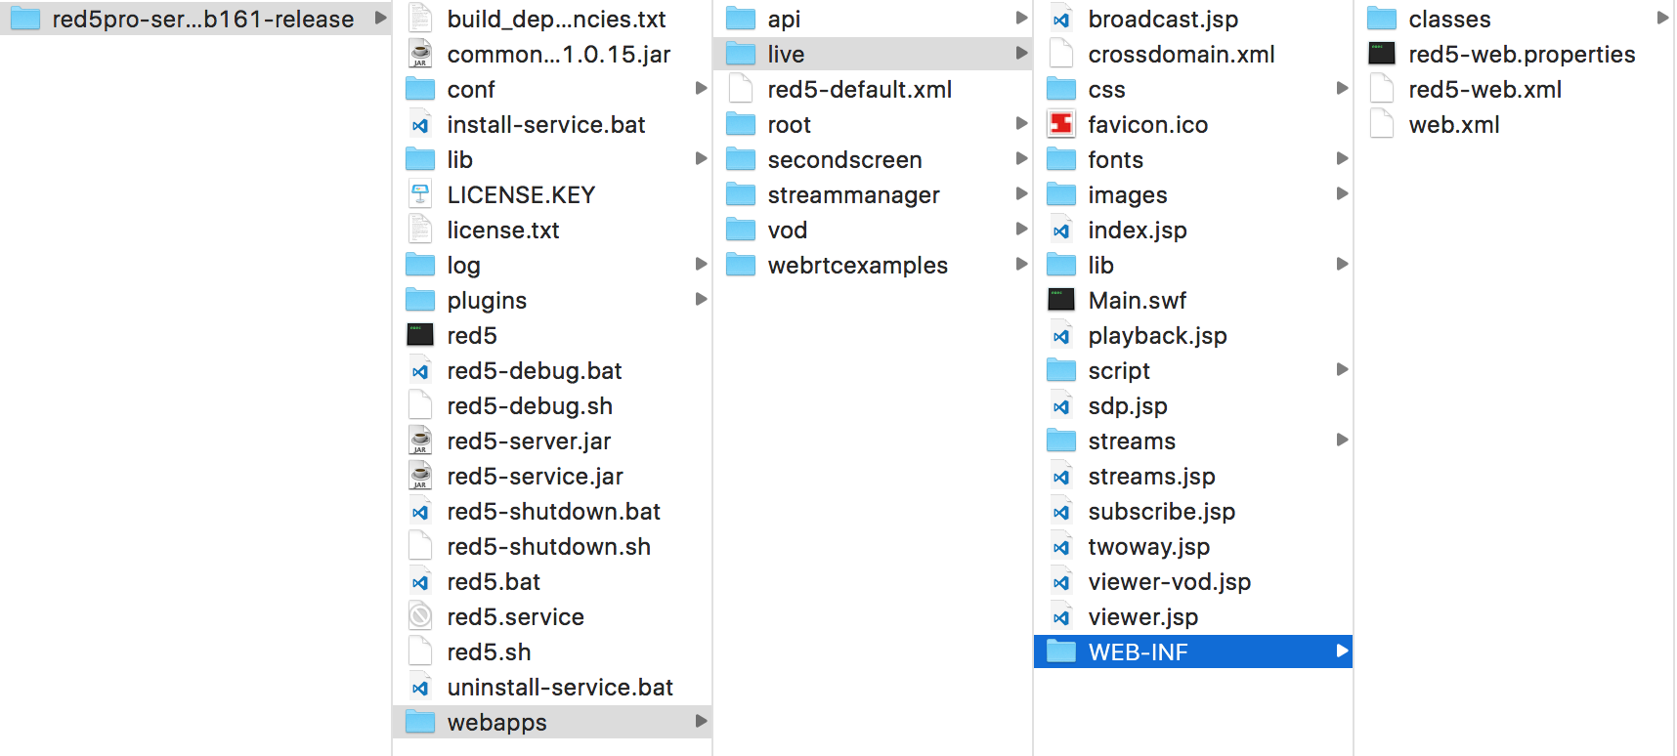Click the favicon.ico red image icon
This screenshot has width=1677, height=756.
click(x=1061, y=124)
